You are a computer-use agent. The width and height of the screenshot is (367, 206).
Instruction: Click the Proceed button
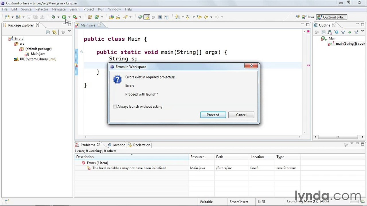coord(213,115)
